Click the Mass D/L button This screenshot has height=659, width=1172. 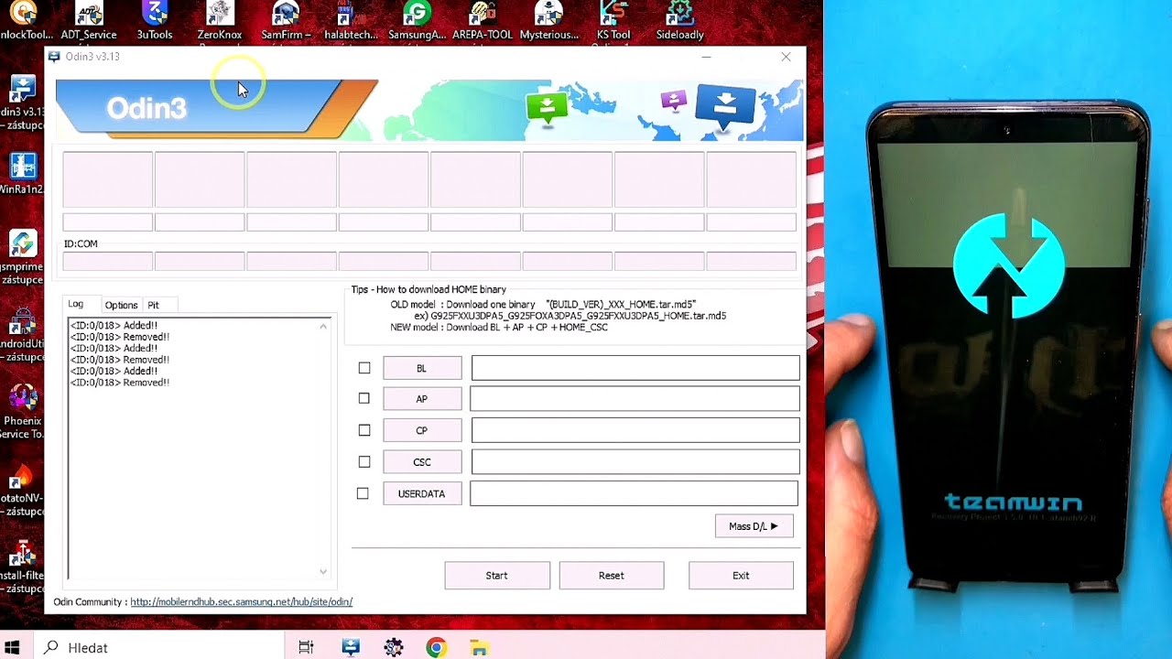point(754,526)
